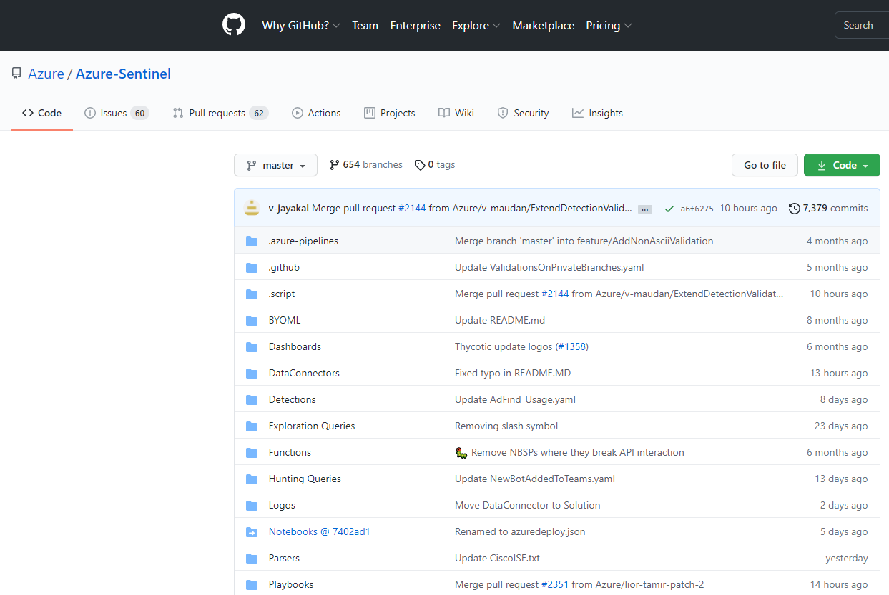889x595 pixels.
Task: Switch to the Issues tab
Action: coord(117,113)
